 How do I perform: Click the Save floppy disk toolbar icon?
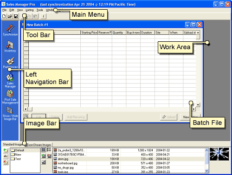tap(16, 16)
